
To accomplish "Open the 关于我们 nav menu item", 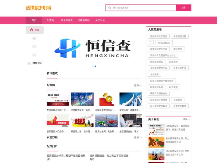I will [x=100, y=21].
